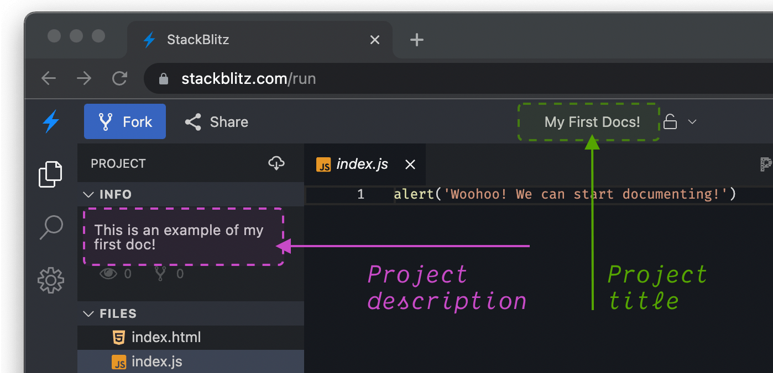
Task: Select index.html in the file tree
Action: click(166, 337)
